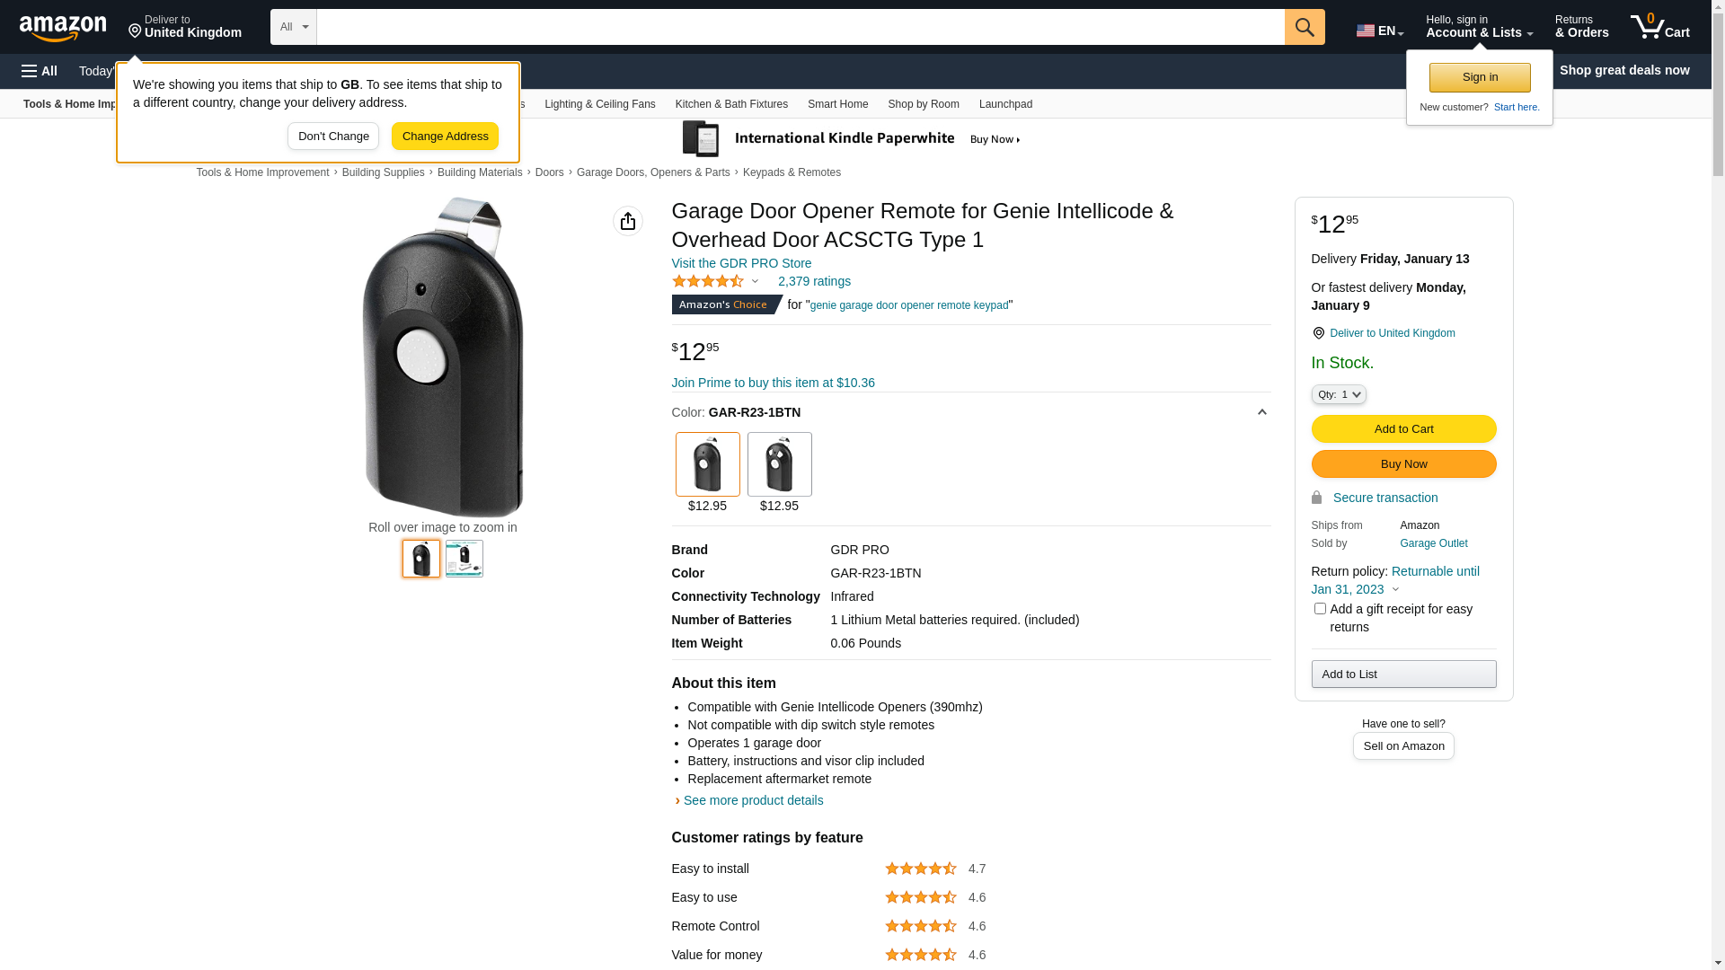Select the second color variant swatch
The image size is (1725, 970).
(779, 464)
